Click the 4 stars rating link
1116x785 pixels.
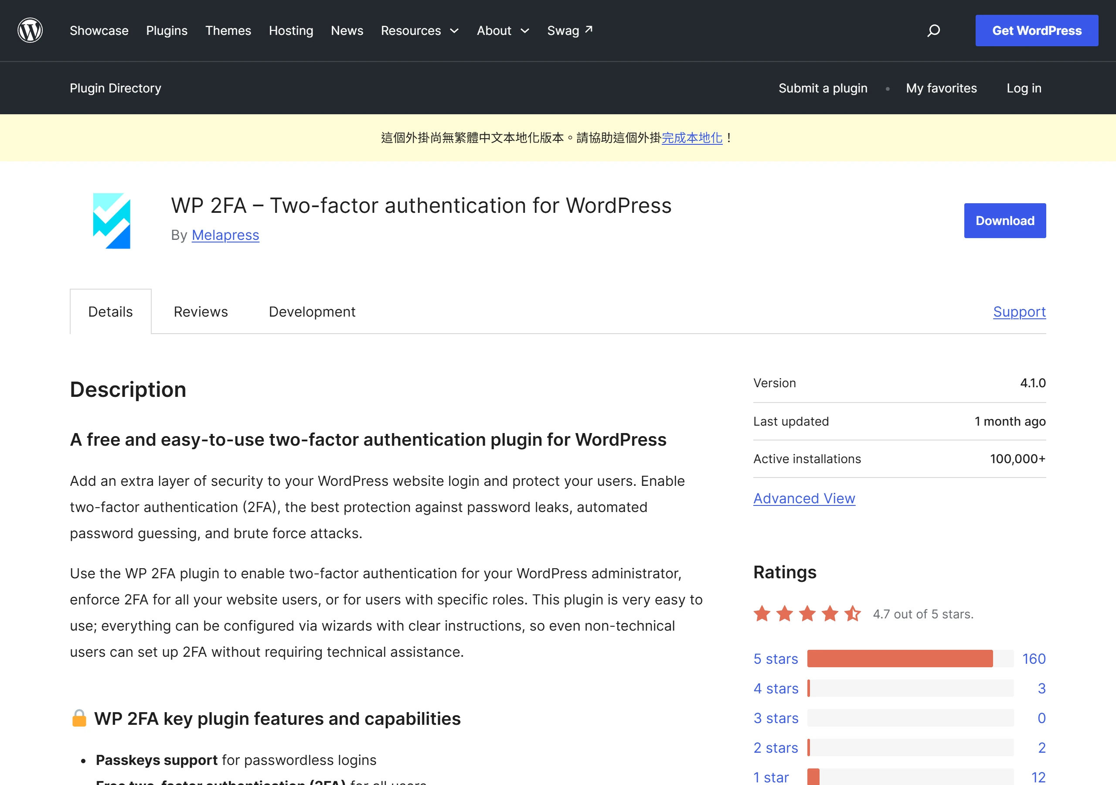(776, 688)
